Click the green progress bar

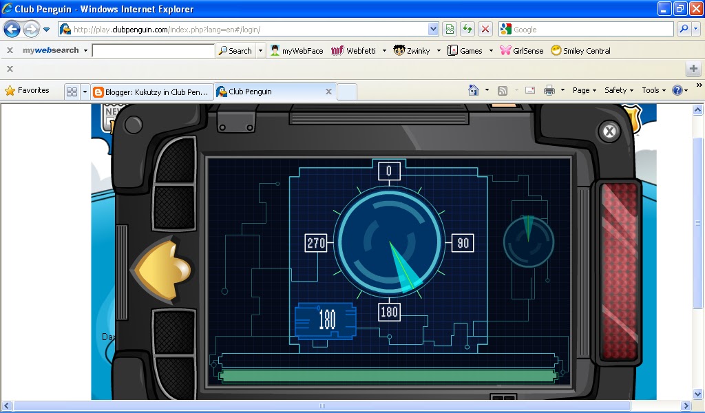click(388, 376)
